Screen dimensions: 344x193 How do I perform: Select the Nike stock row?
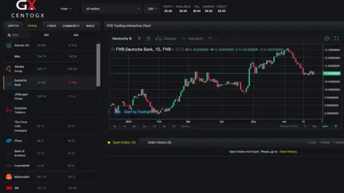[50, 56]
